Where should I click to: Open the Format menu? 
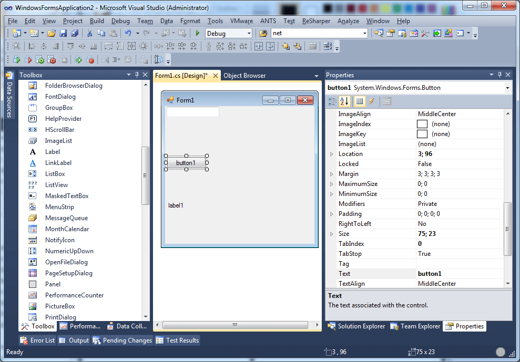(x=190, y=21)
